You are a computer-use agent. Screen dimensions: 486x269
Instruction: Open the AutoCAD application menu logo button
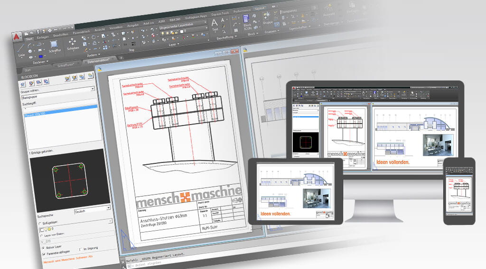[x=17, y=37]
